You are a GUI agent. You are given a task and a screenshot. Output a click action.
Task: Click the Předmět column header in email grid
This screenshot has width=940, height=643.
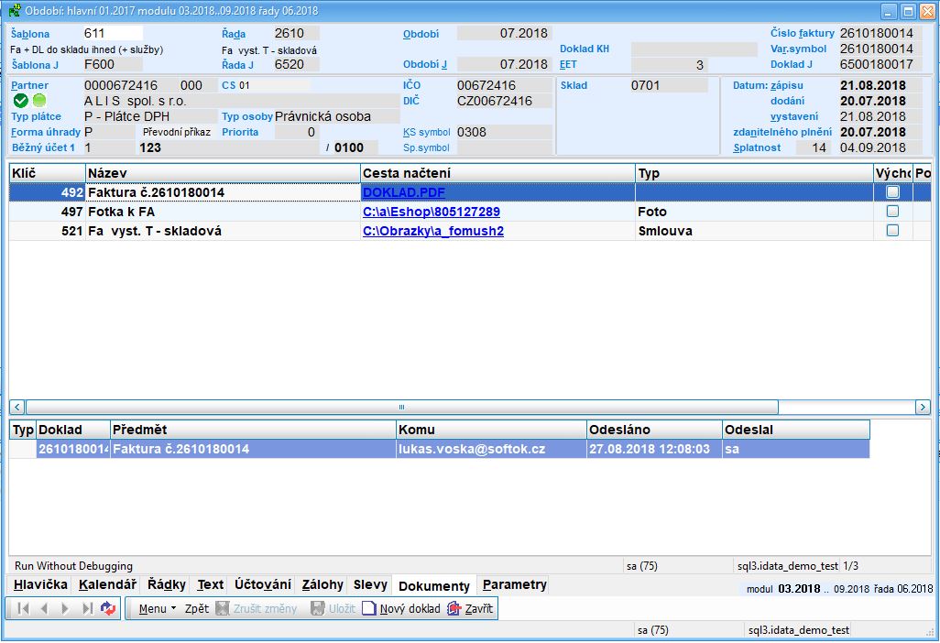(x=253, y=430)
